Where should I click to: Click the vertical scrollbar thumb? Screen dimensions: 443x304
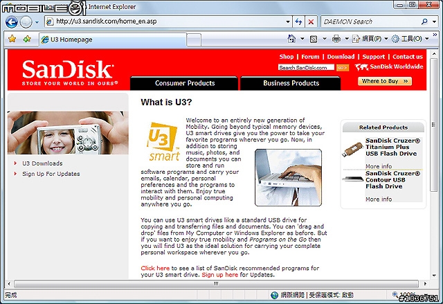pyautogui.click(x=433, y=125)
